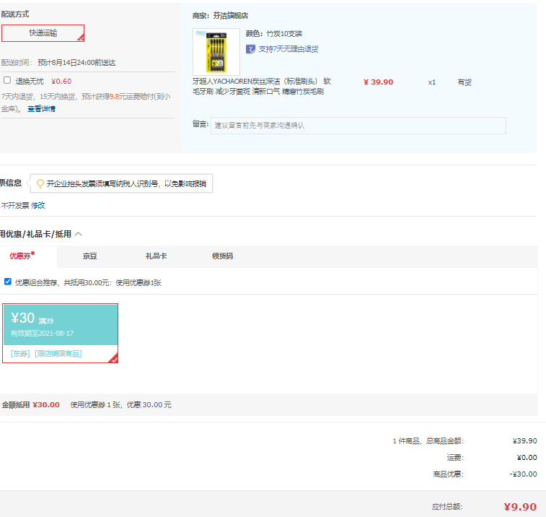Click 运费 ¥0.00 value

coord(527,457)
